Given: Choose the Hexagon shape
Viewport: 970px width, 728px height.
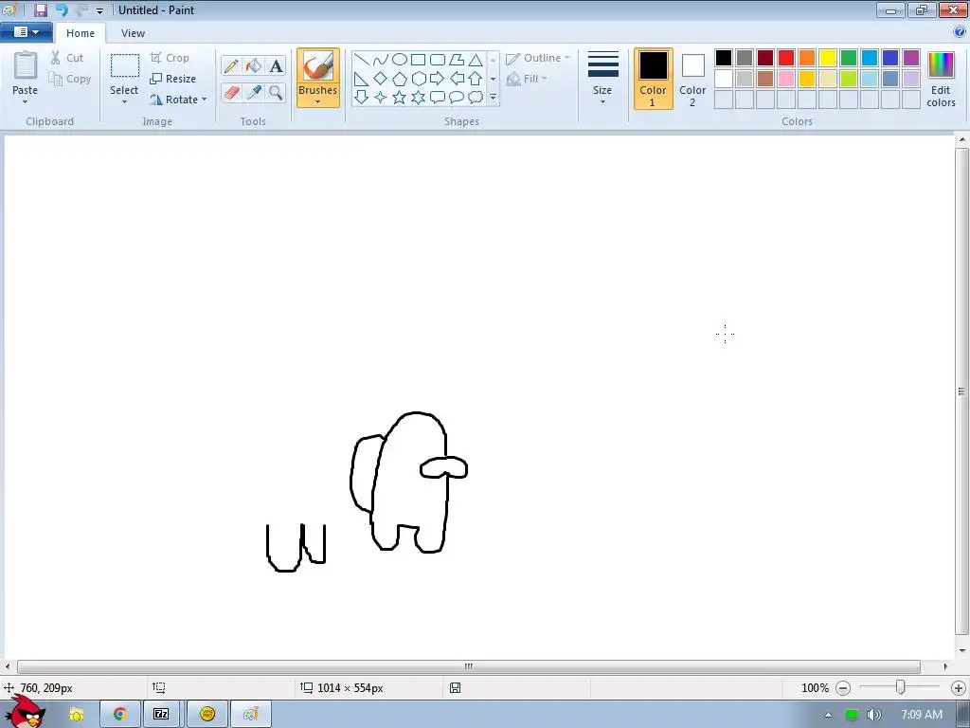Looking at the screenshot, I should (418, 79).
